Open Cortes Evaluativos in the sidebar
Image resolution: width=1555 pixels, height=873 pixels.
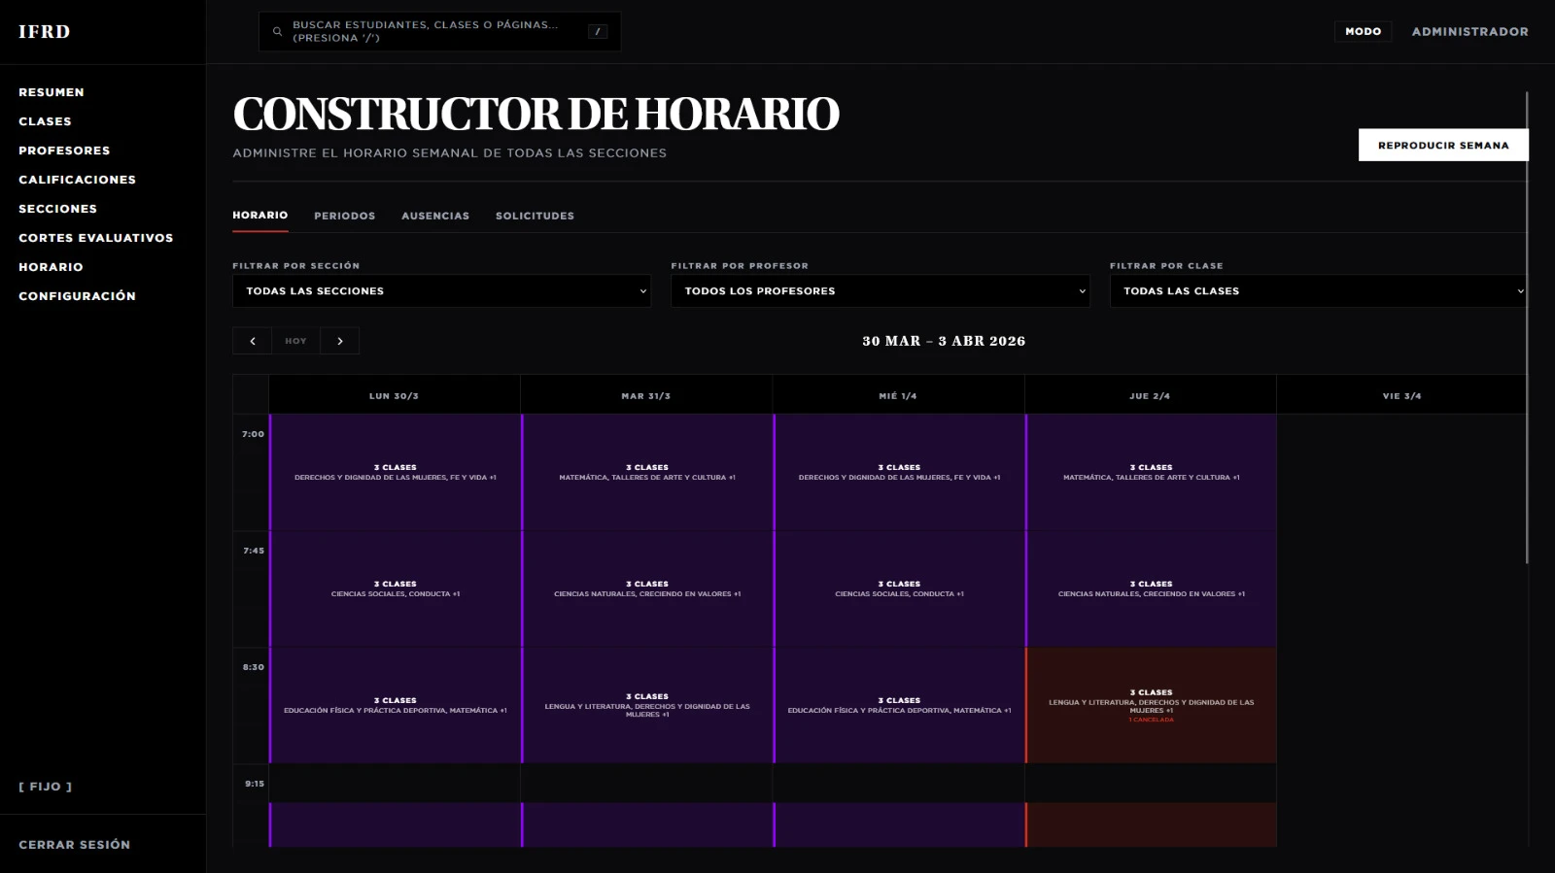tap(96, 238)
